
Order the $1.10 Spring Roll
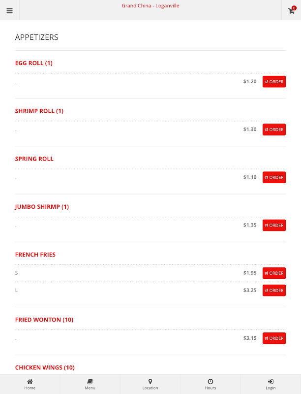(x=274, y=177)
